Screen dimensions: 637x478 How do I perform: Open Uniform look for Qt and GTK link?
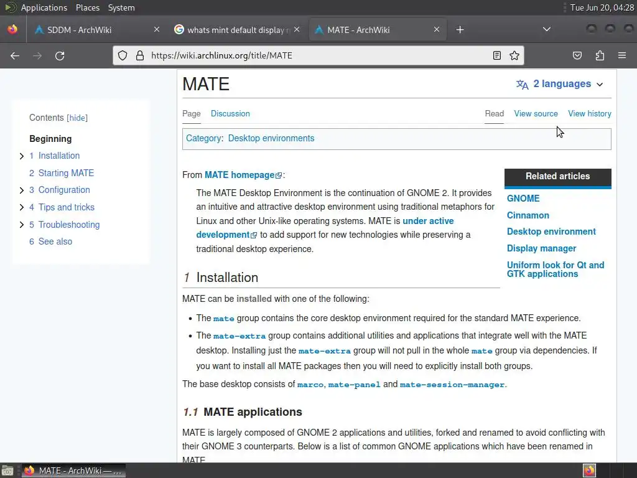(556, 269)
